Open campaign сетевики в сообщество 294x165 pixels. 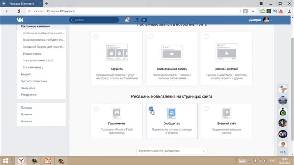pos(43,33)
